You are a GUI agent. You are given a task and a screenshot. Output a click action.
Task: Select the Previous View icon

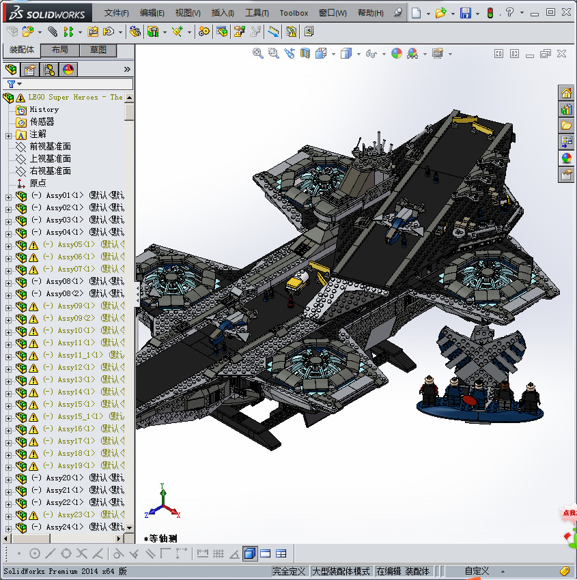click(290, 54)
